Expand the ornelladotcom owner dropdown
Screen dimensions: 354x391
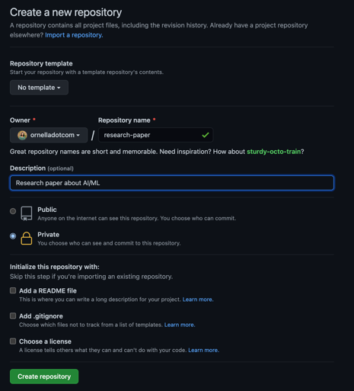click(x=49, y=135)
